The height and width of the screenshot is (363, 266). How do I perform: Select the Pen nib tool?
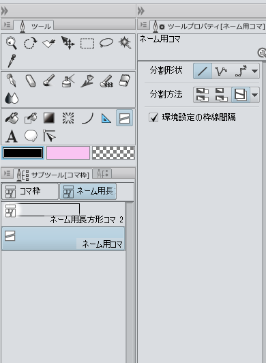point(12,81)
